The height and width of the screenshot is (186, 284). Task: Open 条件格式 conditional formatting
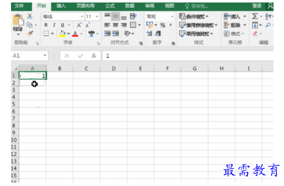tap(193, 16)
